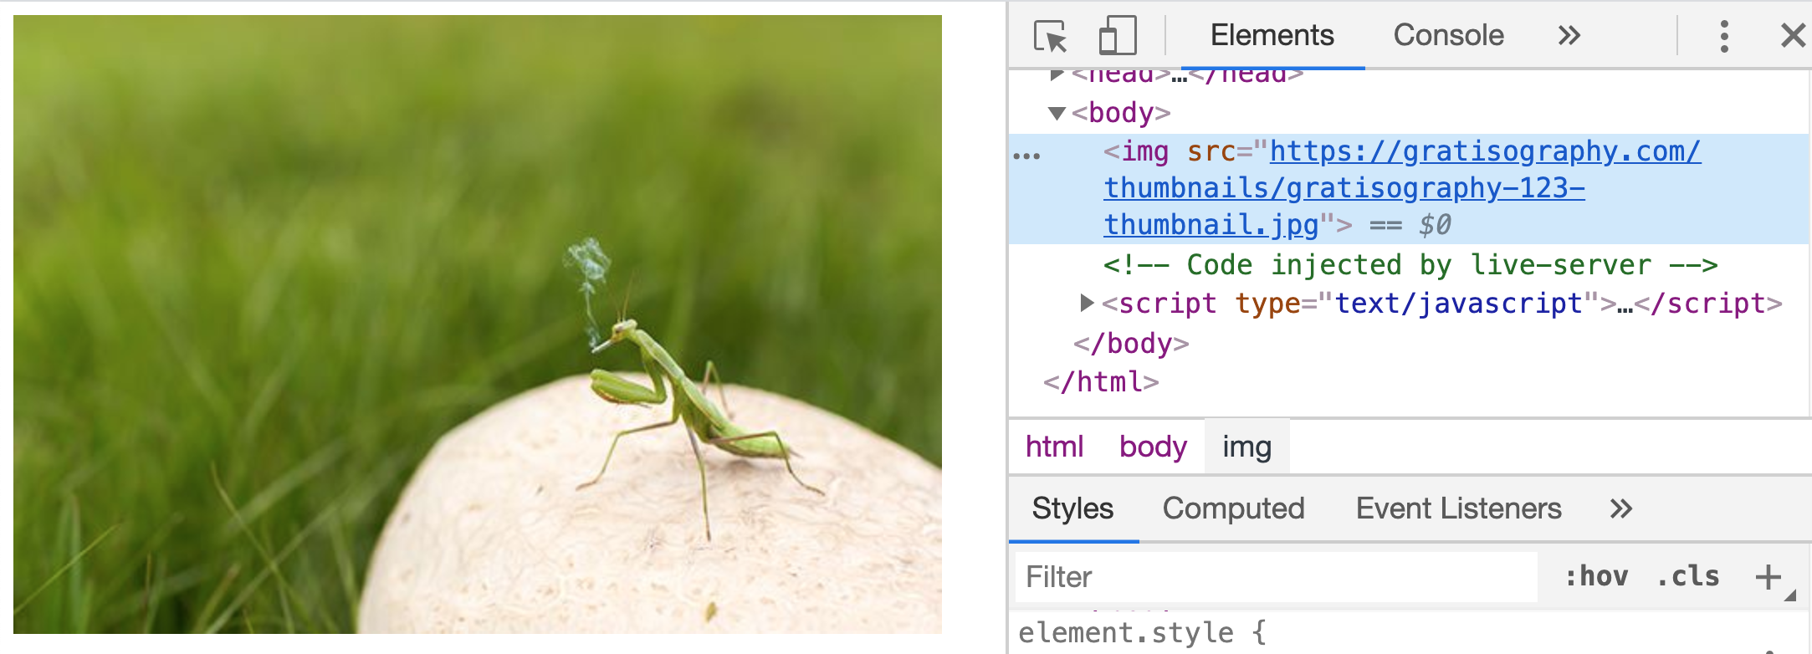Click the praying mantis image
1812x654 pixels.
pos(478,324)
